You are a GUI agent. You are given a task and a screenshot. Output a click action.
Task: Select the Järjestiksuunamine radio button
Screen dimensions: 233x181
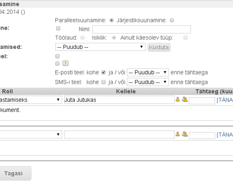point(172,20)
